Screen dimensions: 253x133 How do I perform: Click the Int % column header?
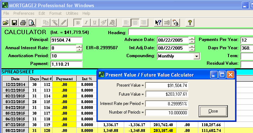(87, 79)
